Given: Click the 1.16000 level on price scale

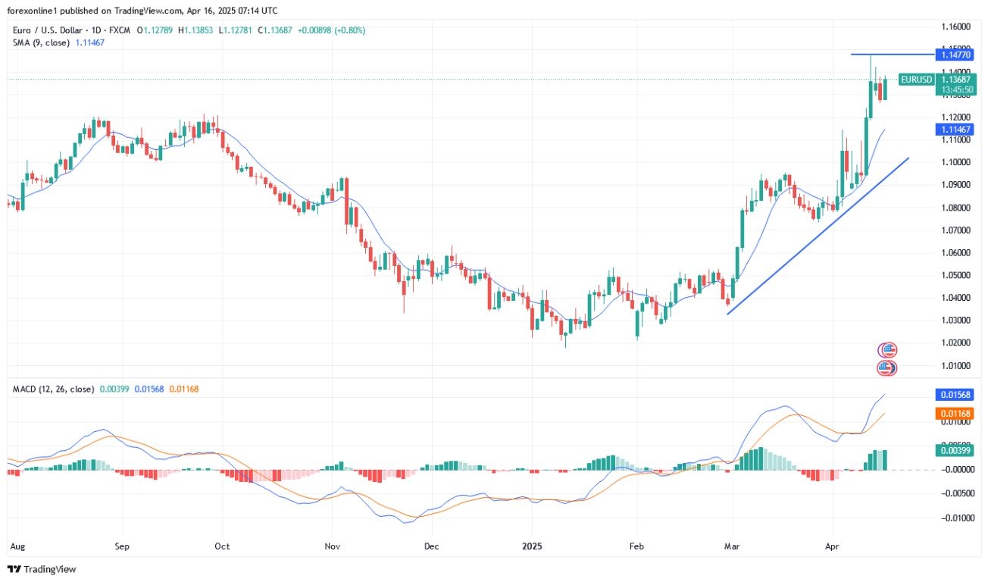Looking at the screenshot, I should (x=956, y=26).
